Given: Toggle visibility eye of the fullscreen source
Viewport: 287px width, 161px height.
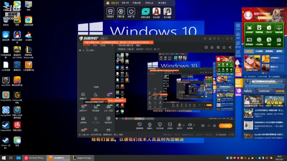Looking at the screenshot, I should coord(80,50).
